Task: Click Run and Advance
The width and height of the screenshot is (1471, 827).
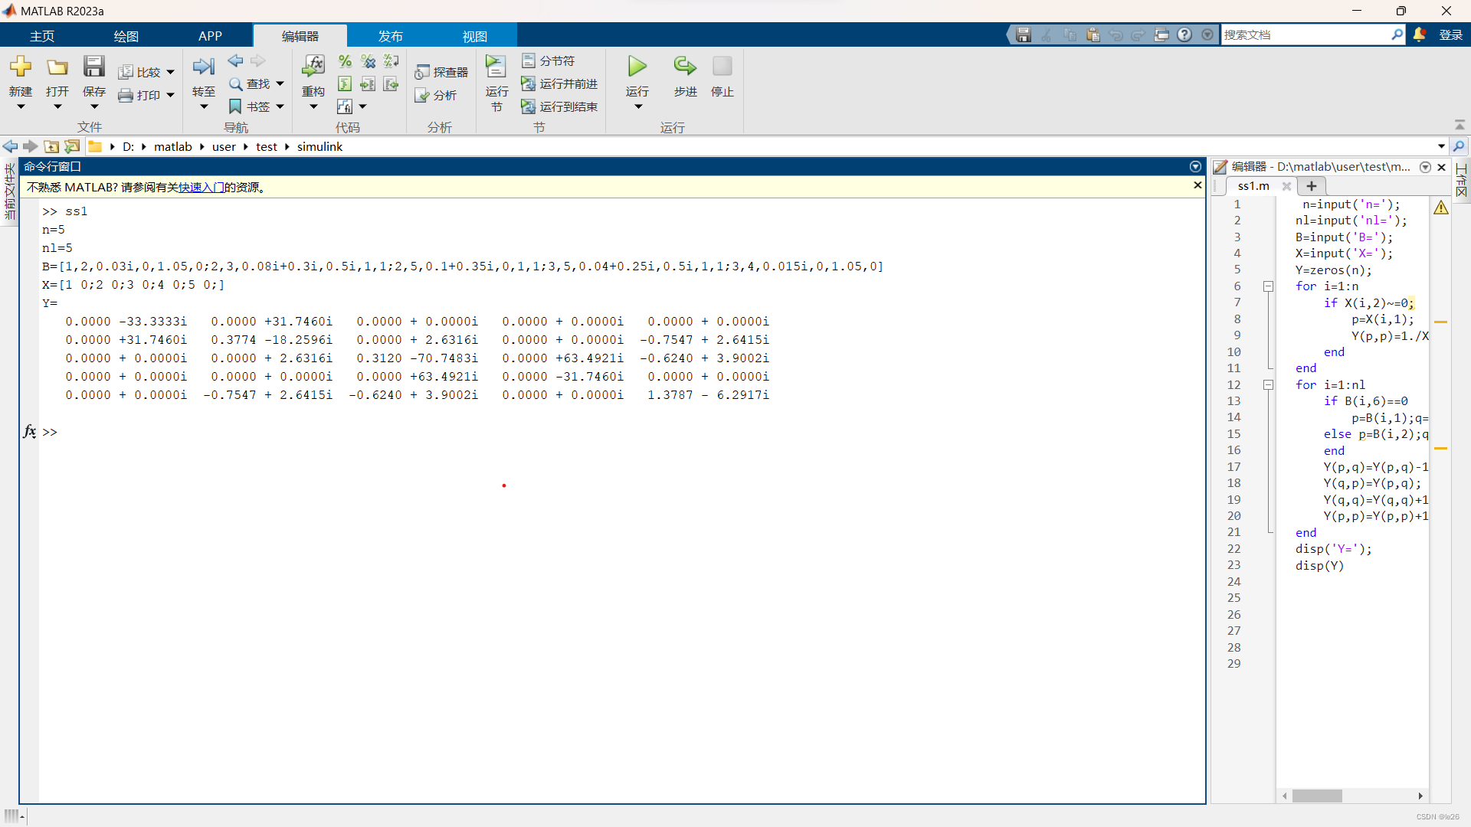Action: [559, 83]
